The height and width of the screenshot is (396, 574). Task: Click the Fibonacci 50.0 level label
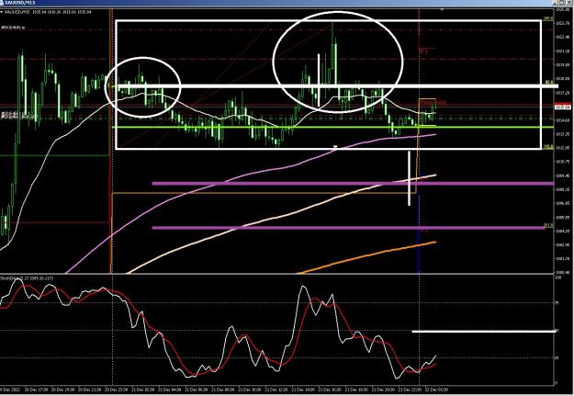tap(548, 83)
